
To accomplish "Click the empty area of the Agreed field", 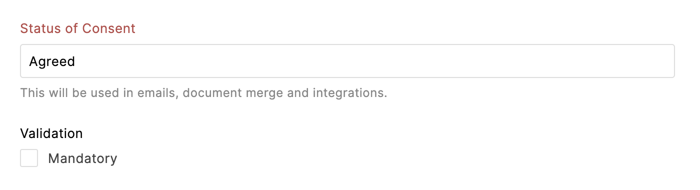I will pyautogui.click(x=375, y=61).
